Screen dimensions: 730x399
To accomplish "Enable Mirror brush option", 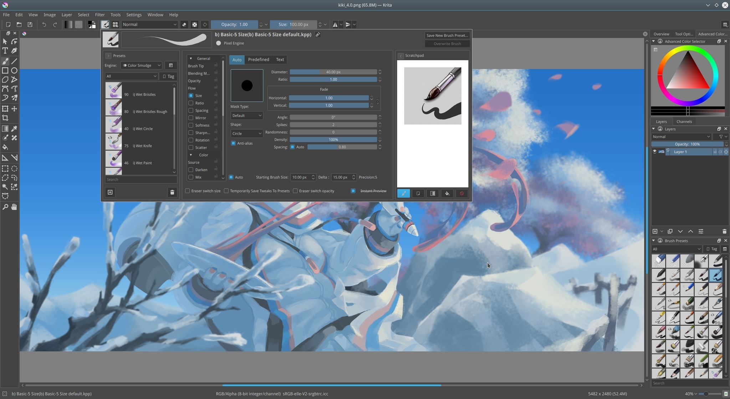I will 191,117.
